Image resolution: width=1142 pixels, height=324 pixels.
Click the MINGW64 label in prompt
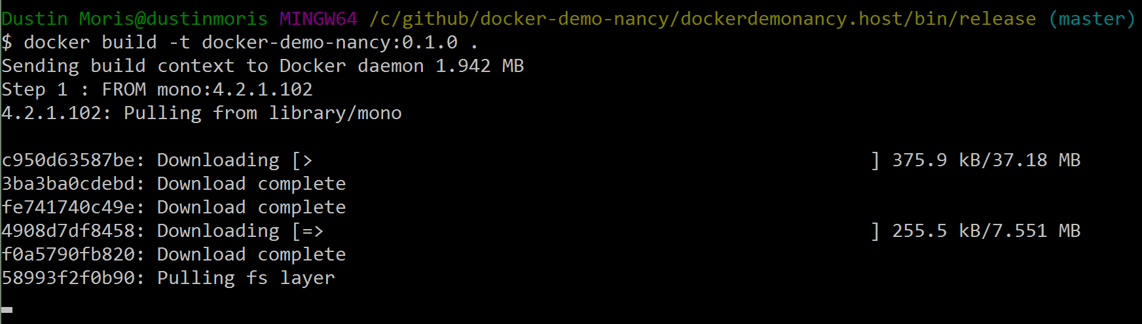[318, 19]
